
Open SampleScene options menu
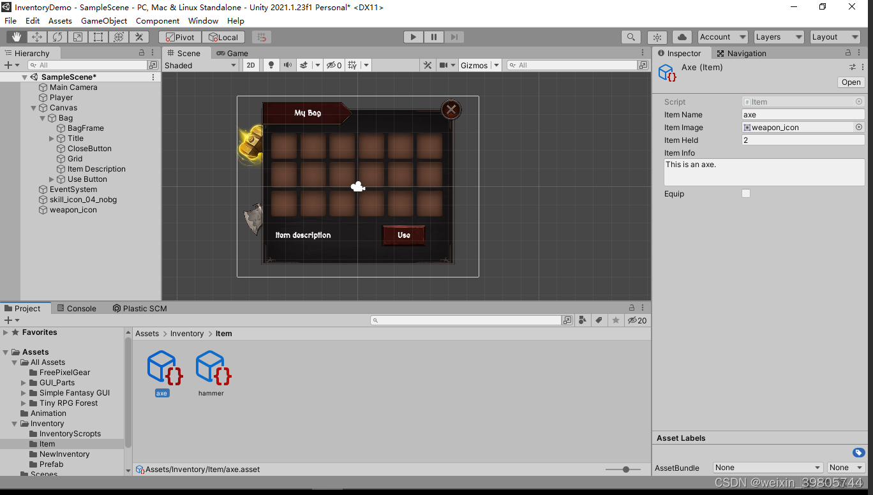[153, 77]
